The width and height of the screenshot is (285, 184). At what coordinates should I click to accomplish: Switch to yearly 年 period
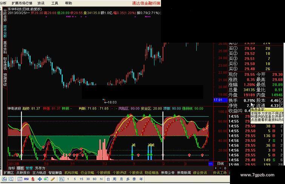point(141,179)
